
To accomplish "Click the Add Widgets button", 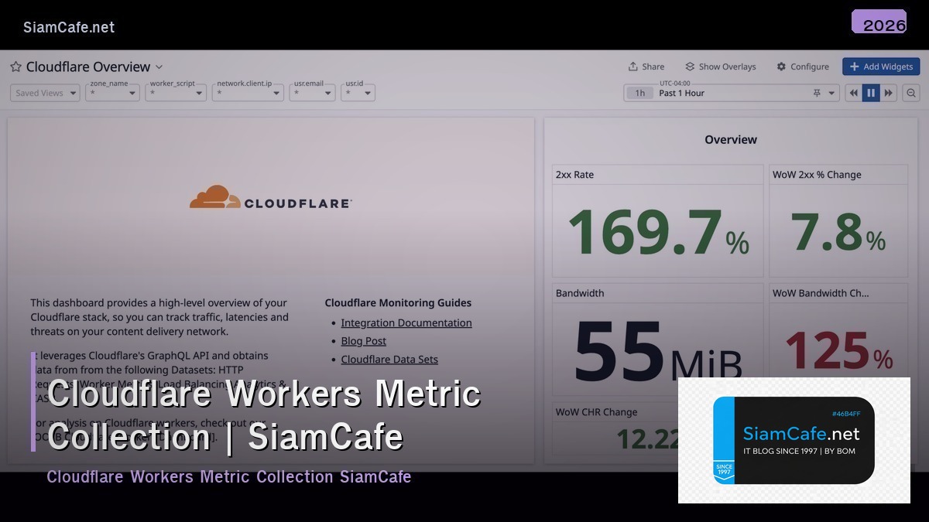I will (x=881, y=67).
